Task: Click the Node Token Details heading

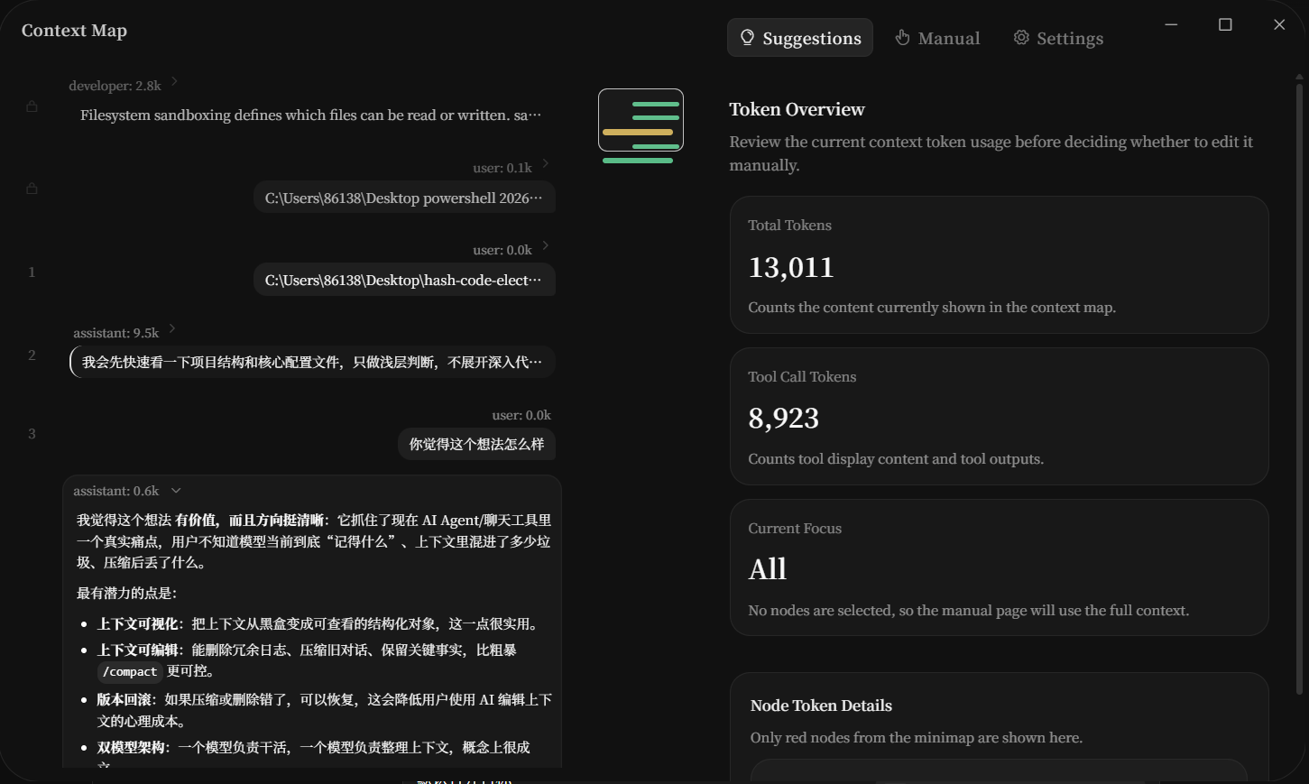Action: pyautogui.click(x=821, y=706)
